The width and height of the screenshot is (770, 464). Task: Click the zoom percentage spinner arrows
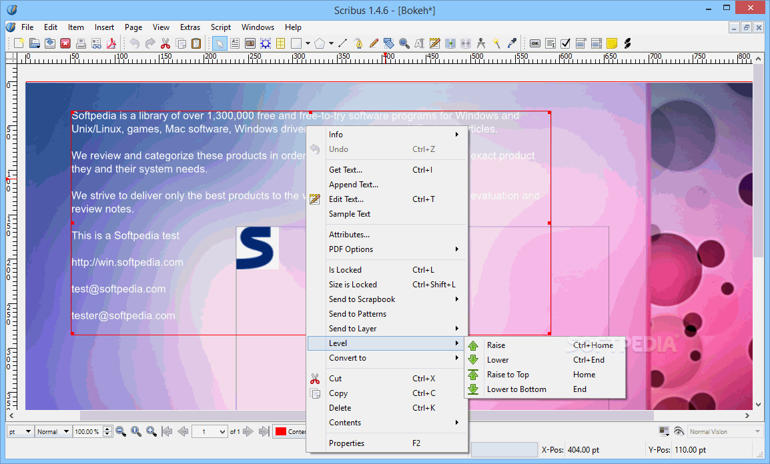pyautogui.click(x=107, y=431)
